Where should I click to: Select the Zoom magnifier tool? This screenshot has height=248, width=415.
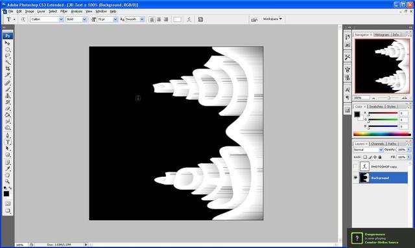tap(8, 181)
